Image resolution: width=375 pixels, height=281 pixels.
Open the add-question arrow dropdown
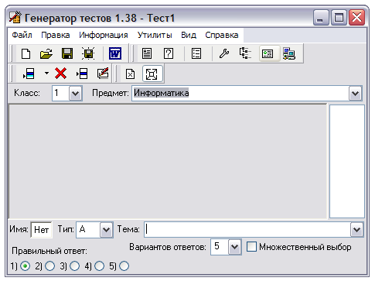(46, 74)
